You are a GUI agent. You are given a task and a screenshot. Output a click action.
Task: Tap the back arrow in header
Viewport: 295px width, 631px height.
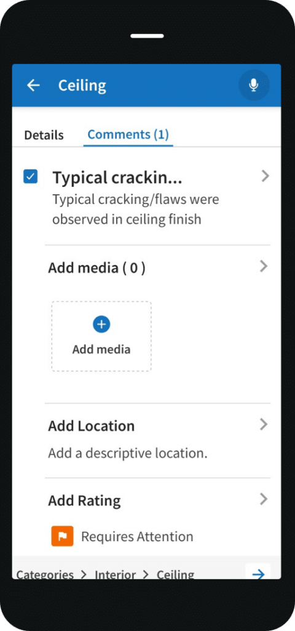point(33,85)
